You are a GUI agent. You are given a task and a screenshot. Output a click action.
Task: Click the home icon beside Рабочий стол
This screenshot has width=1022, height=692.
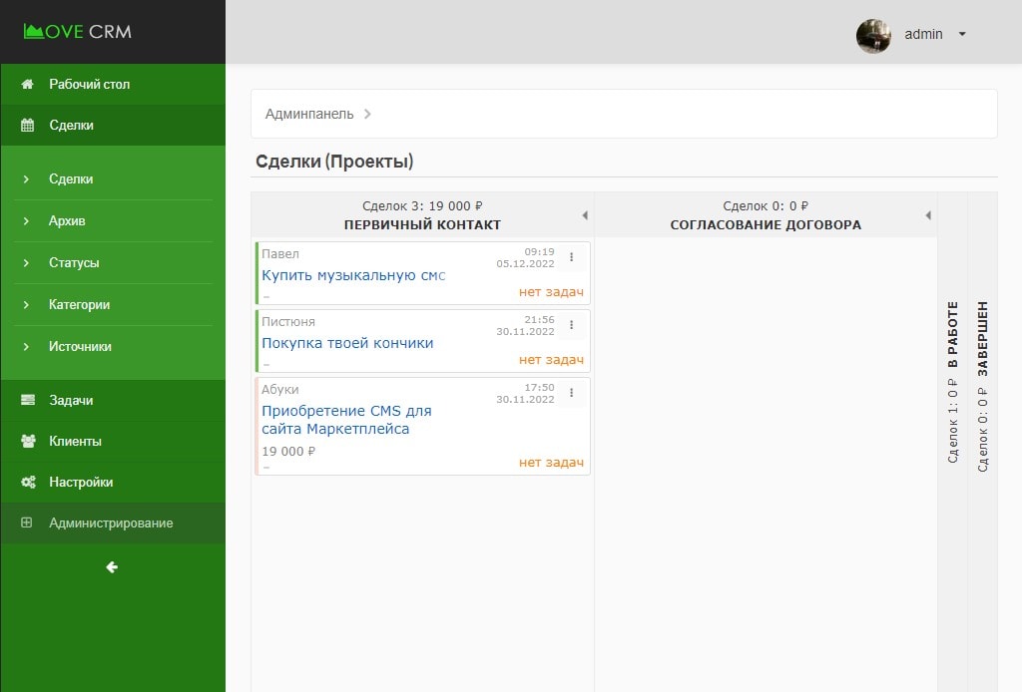(x=28, y=85)
